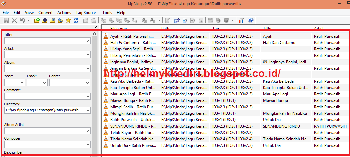Select file Ayah - Ratih Purwasih
The width and height of the screenshot is (350, 157).
point(132,36)
